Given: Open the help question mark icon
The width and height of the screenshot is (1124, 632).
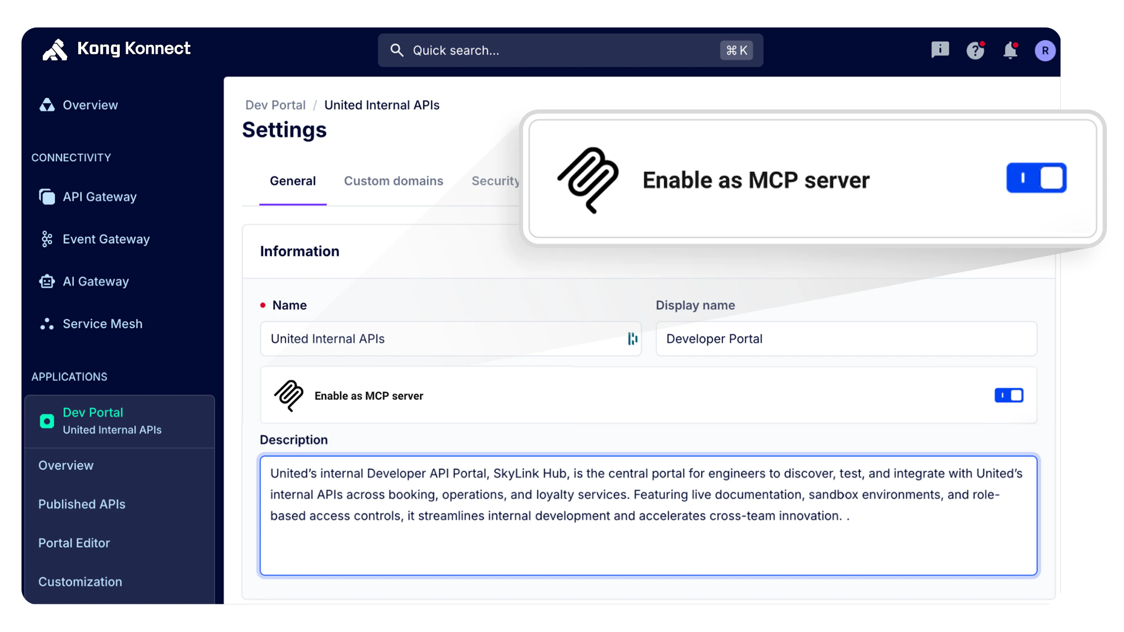Looking at the screenshot, I should (975, 50).
